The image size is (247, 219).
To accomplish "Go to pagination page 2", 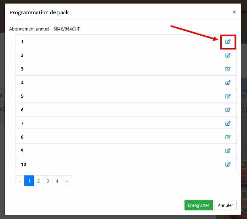I will coord(39,181).
